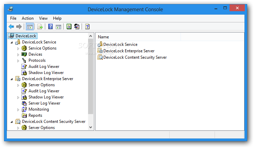Click the Export List toolbar icon

click(40, 26)
